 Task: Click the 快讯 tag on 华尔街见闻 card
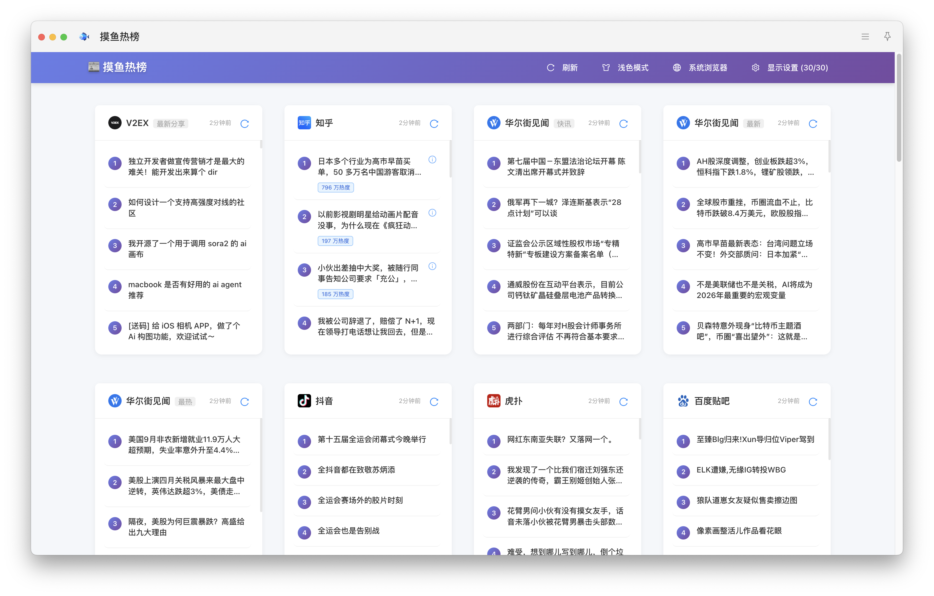click(564, 124)
